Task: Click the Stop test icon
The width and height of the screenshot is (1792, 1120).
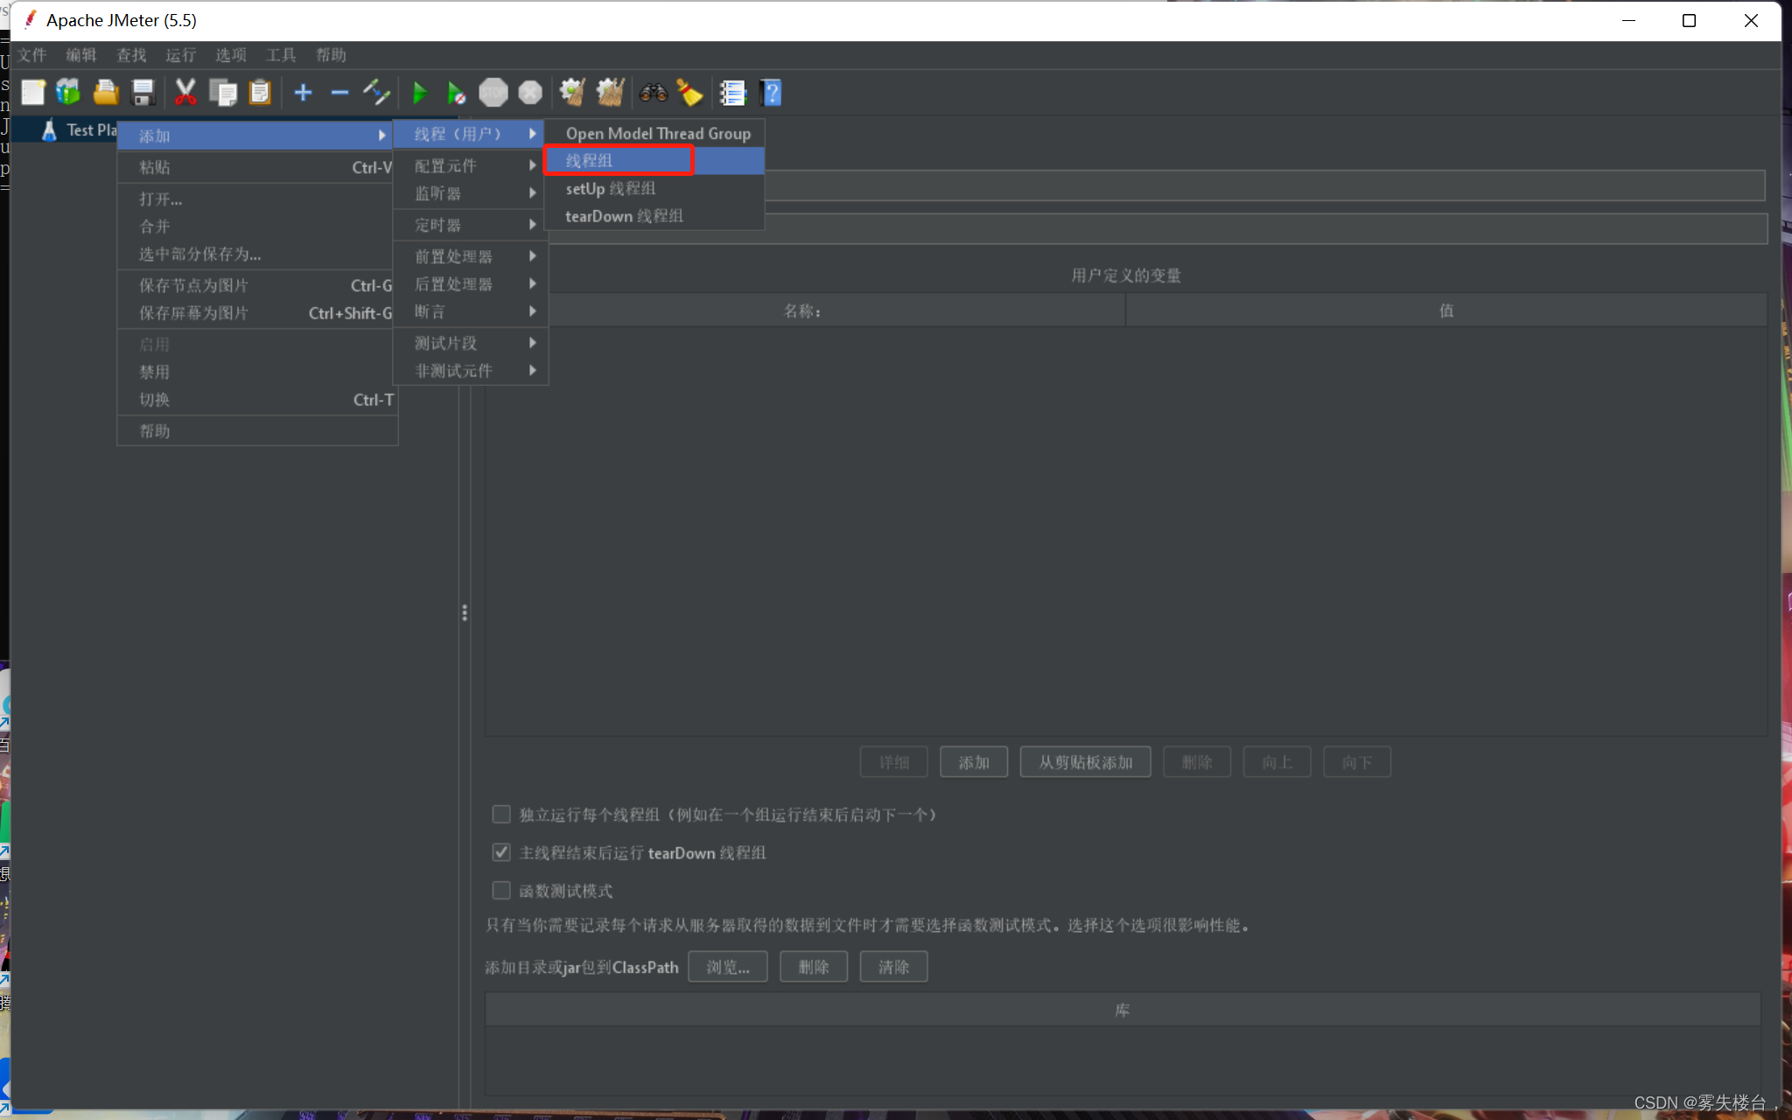Action: coord(493,92)
